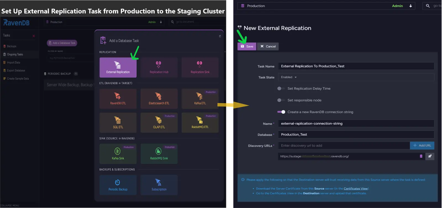The height and width of the screenshot is (208, 442).
Task: Turn on Set responsible node toggle
Action: tap(281, 100)
